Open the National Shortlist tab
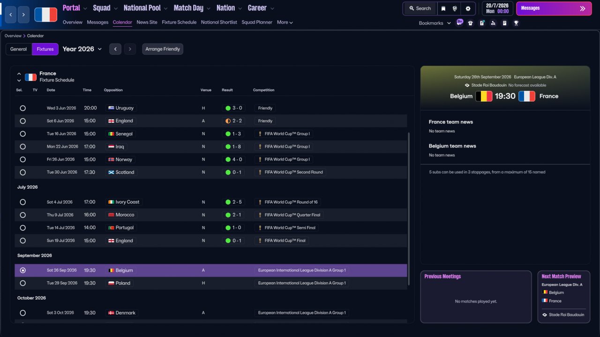 (219, 22)
